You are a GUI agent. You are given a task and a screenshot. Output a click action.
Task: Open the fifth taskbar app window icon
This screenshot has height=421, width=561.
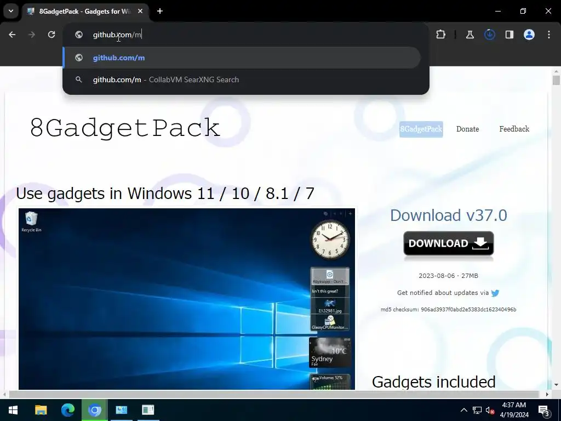148,410
